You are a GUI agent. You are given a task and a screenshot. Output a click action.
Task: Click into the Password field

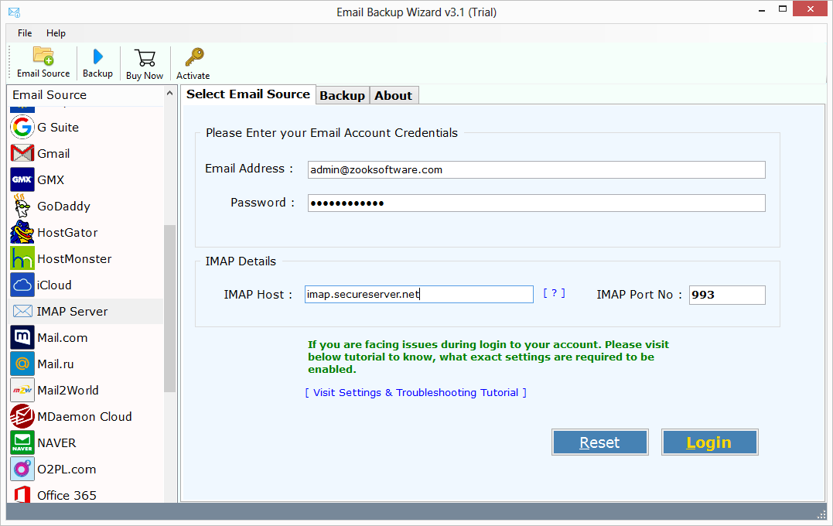click(536, 203)
